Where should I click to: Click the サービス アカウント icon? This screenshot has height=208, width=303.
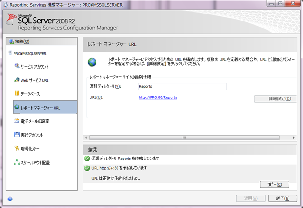pyautogui.click(x=17, y=66)
